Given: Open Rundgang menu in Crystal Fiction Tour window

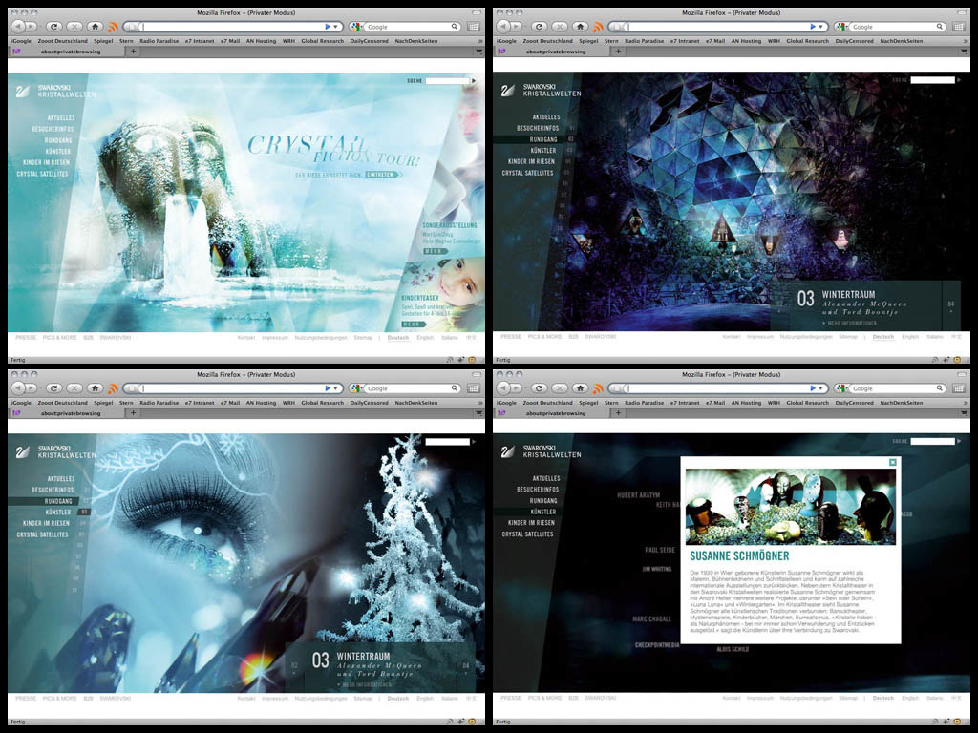Looking at the screenshot, I should pos(58,140).
